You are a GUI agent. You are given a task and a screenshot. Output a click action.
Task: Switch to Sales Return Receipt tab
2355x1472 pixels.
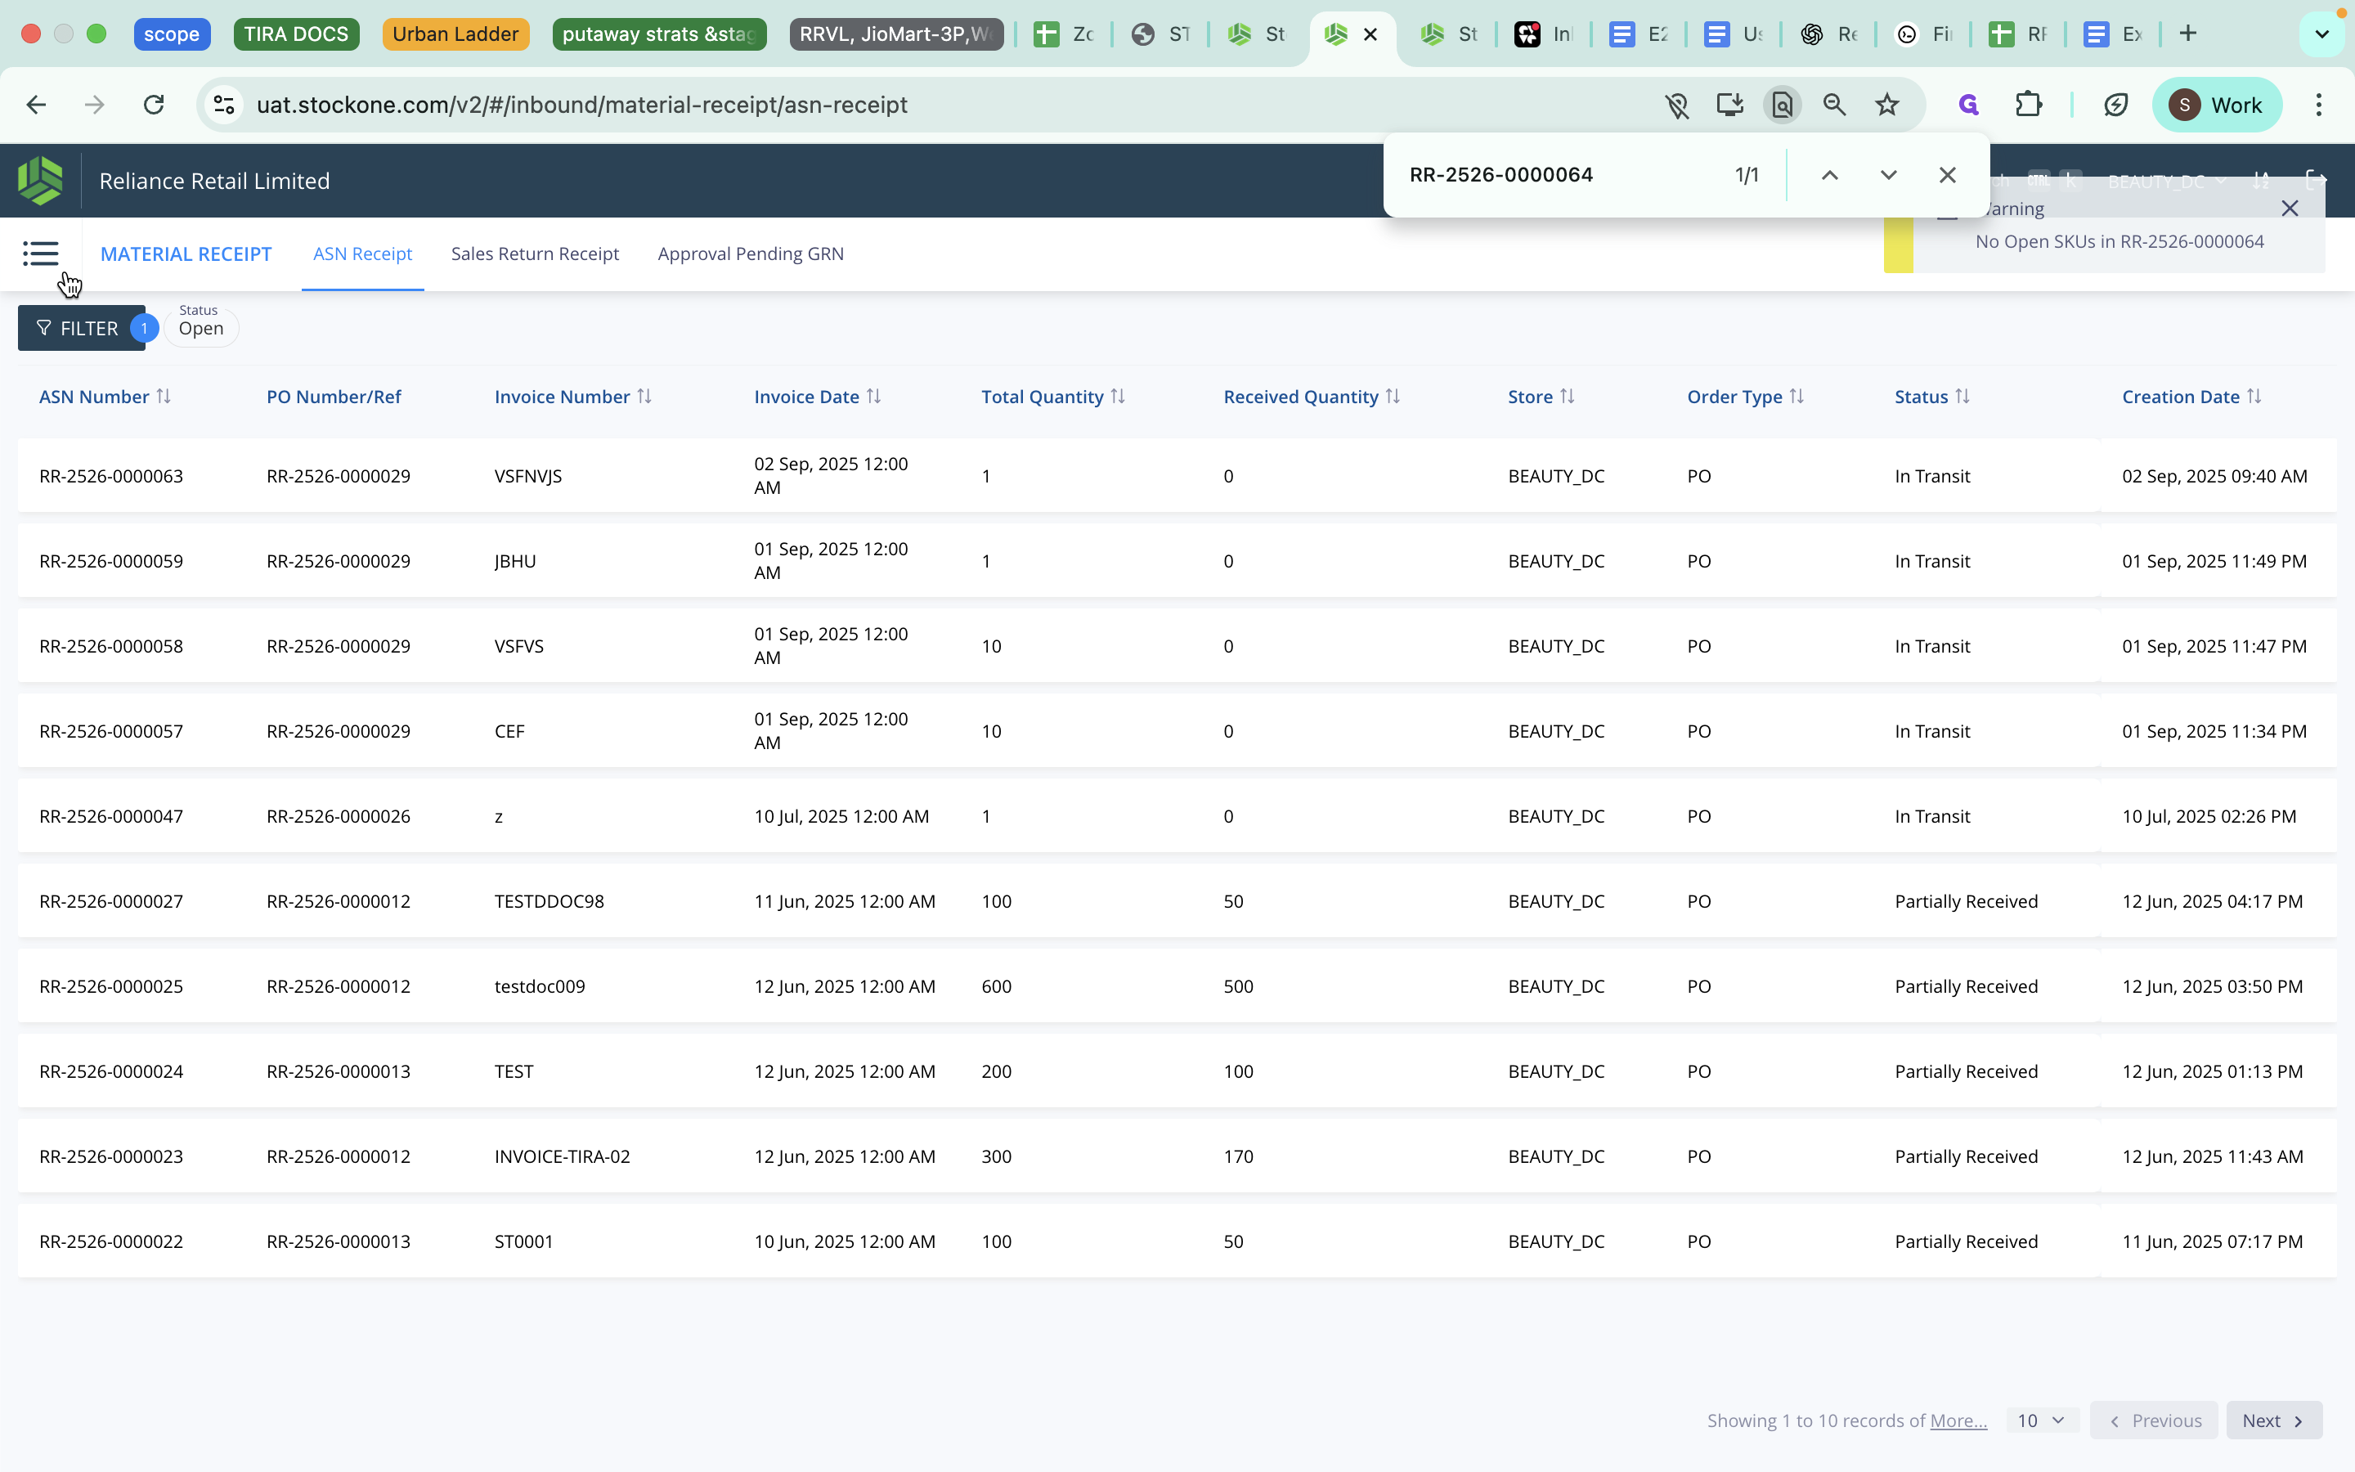tap(534, 254)
